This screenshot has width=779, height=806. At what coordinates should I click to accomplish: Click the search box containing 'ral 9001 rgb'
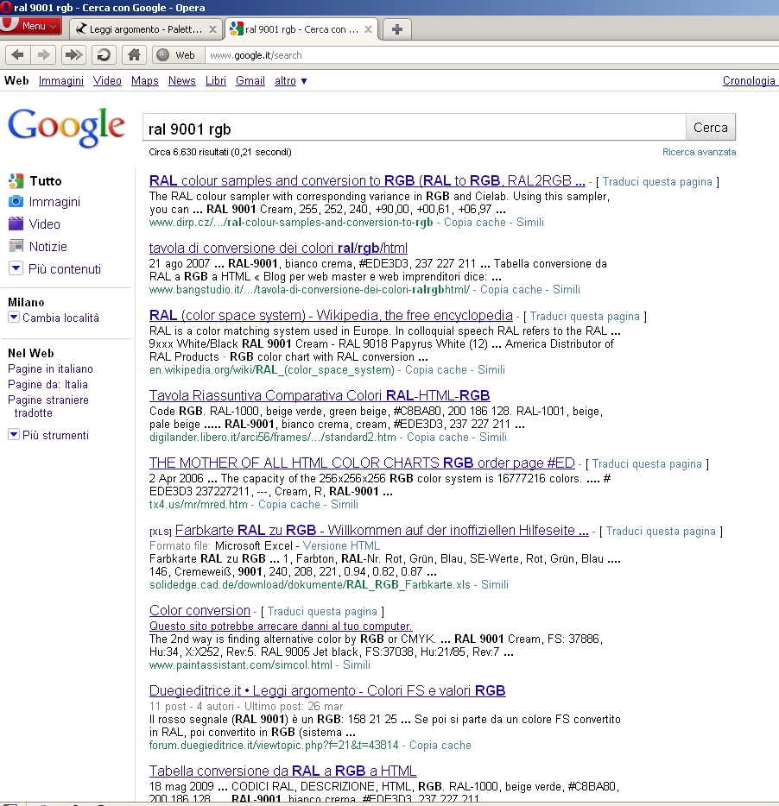click(x=415, y=128)
